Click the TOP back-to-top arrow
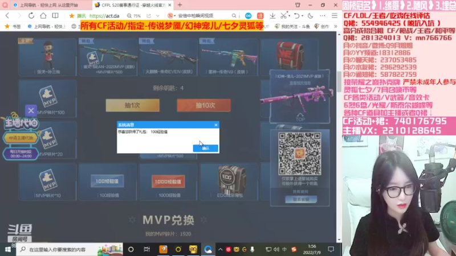Image resolution: width=456 pixels, height=256 pixels. (300, 117)
